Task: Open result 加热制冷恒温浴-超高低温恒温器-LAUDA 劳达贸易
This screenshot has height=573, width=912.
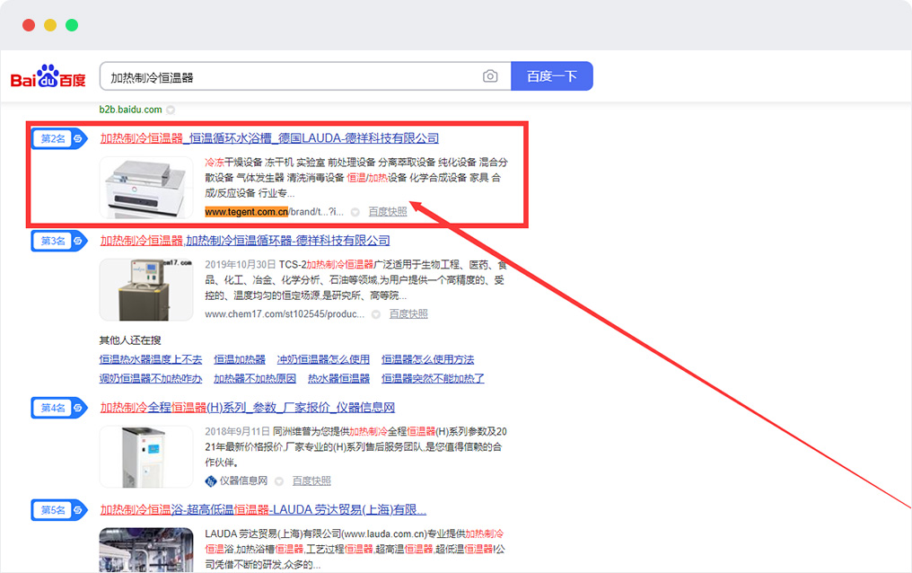Action: 263,509
